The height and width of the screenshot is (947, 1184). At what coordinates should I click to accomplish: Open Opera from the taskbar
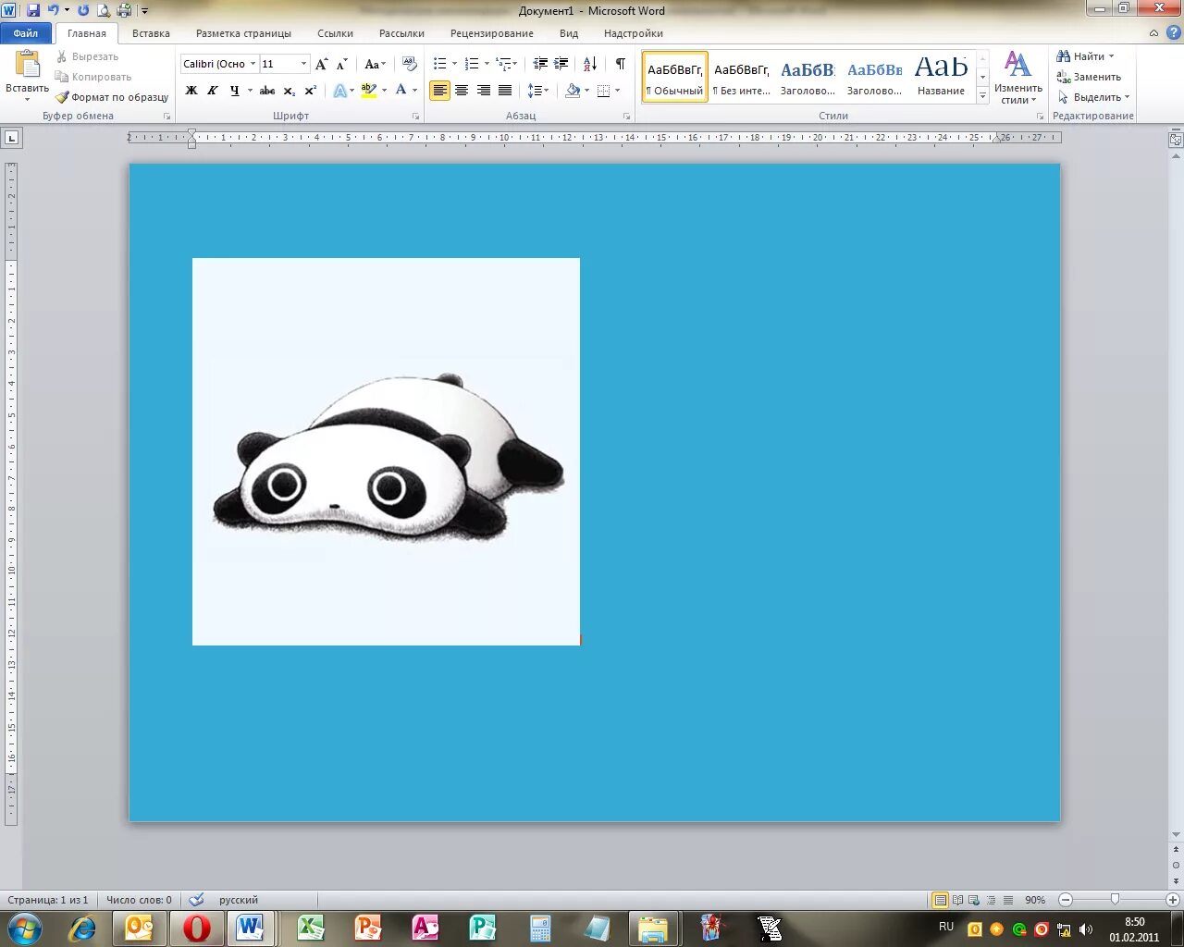pyautogui.click(x=196, y=928)
